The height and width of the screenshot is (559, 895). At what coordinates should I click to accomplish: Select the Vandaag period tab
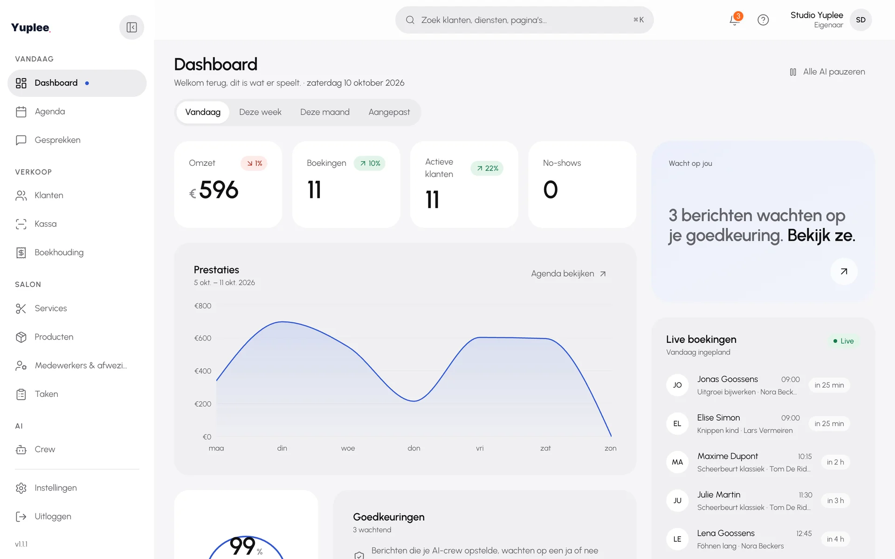pyautogui.click(x=203, y=112)
